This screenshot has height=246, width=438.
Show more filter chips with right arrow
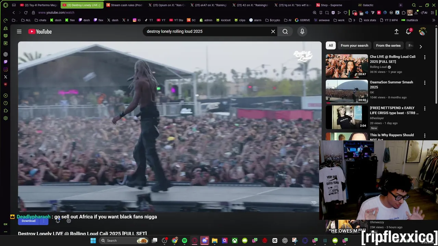coord(421,46)
